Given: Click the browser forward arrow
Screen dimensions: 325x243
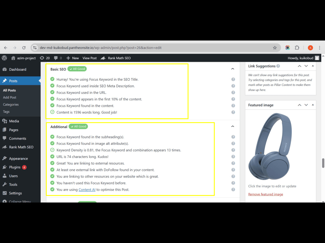Looking at the screenshot, I should coord(15,48).
